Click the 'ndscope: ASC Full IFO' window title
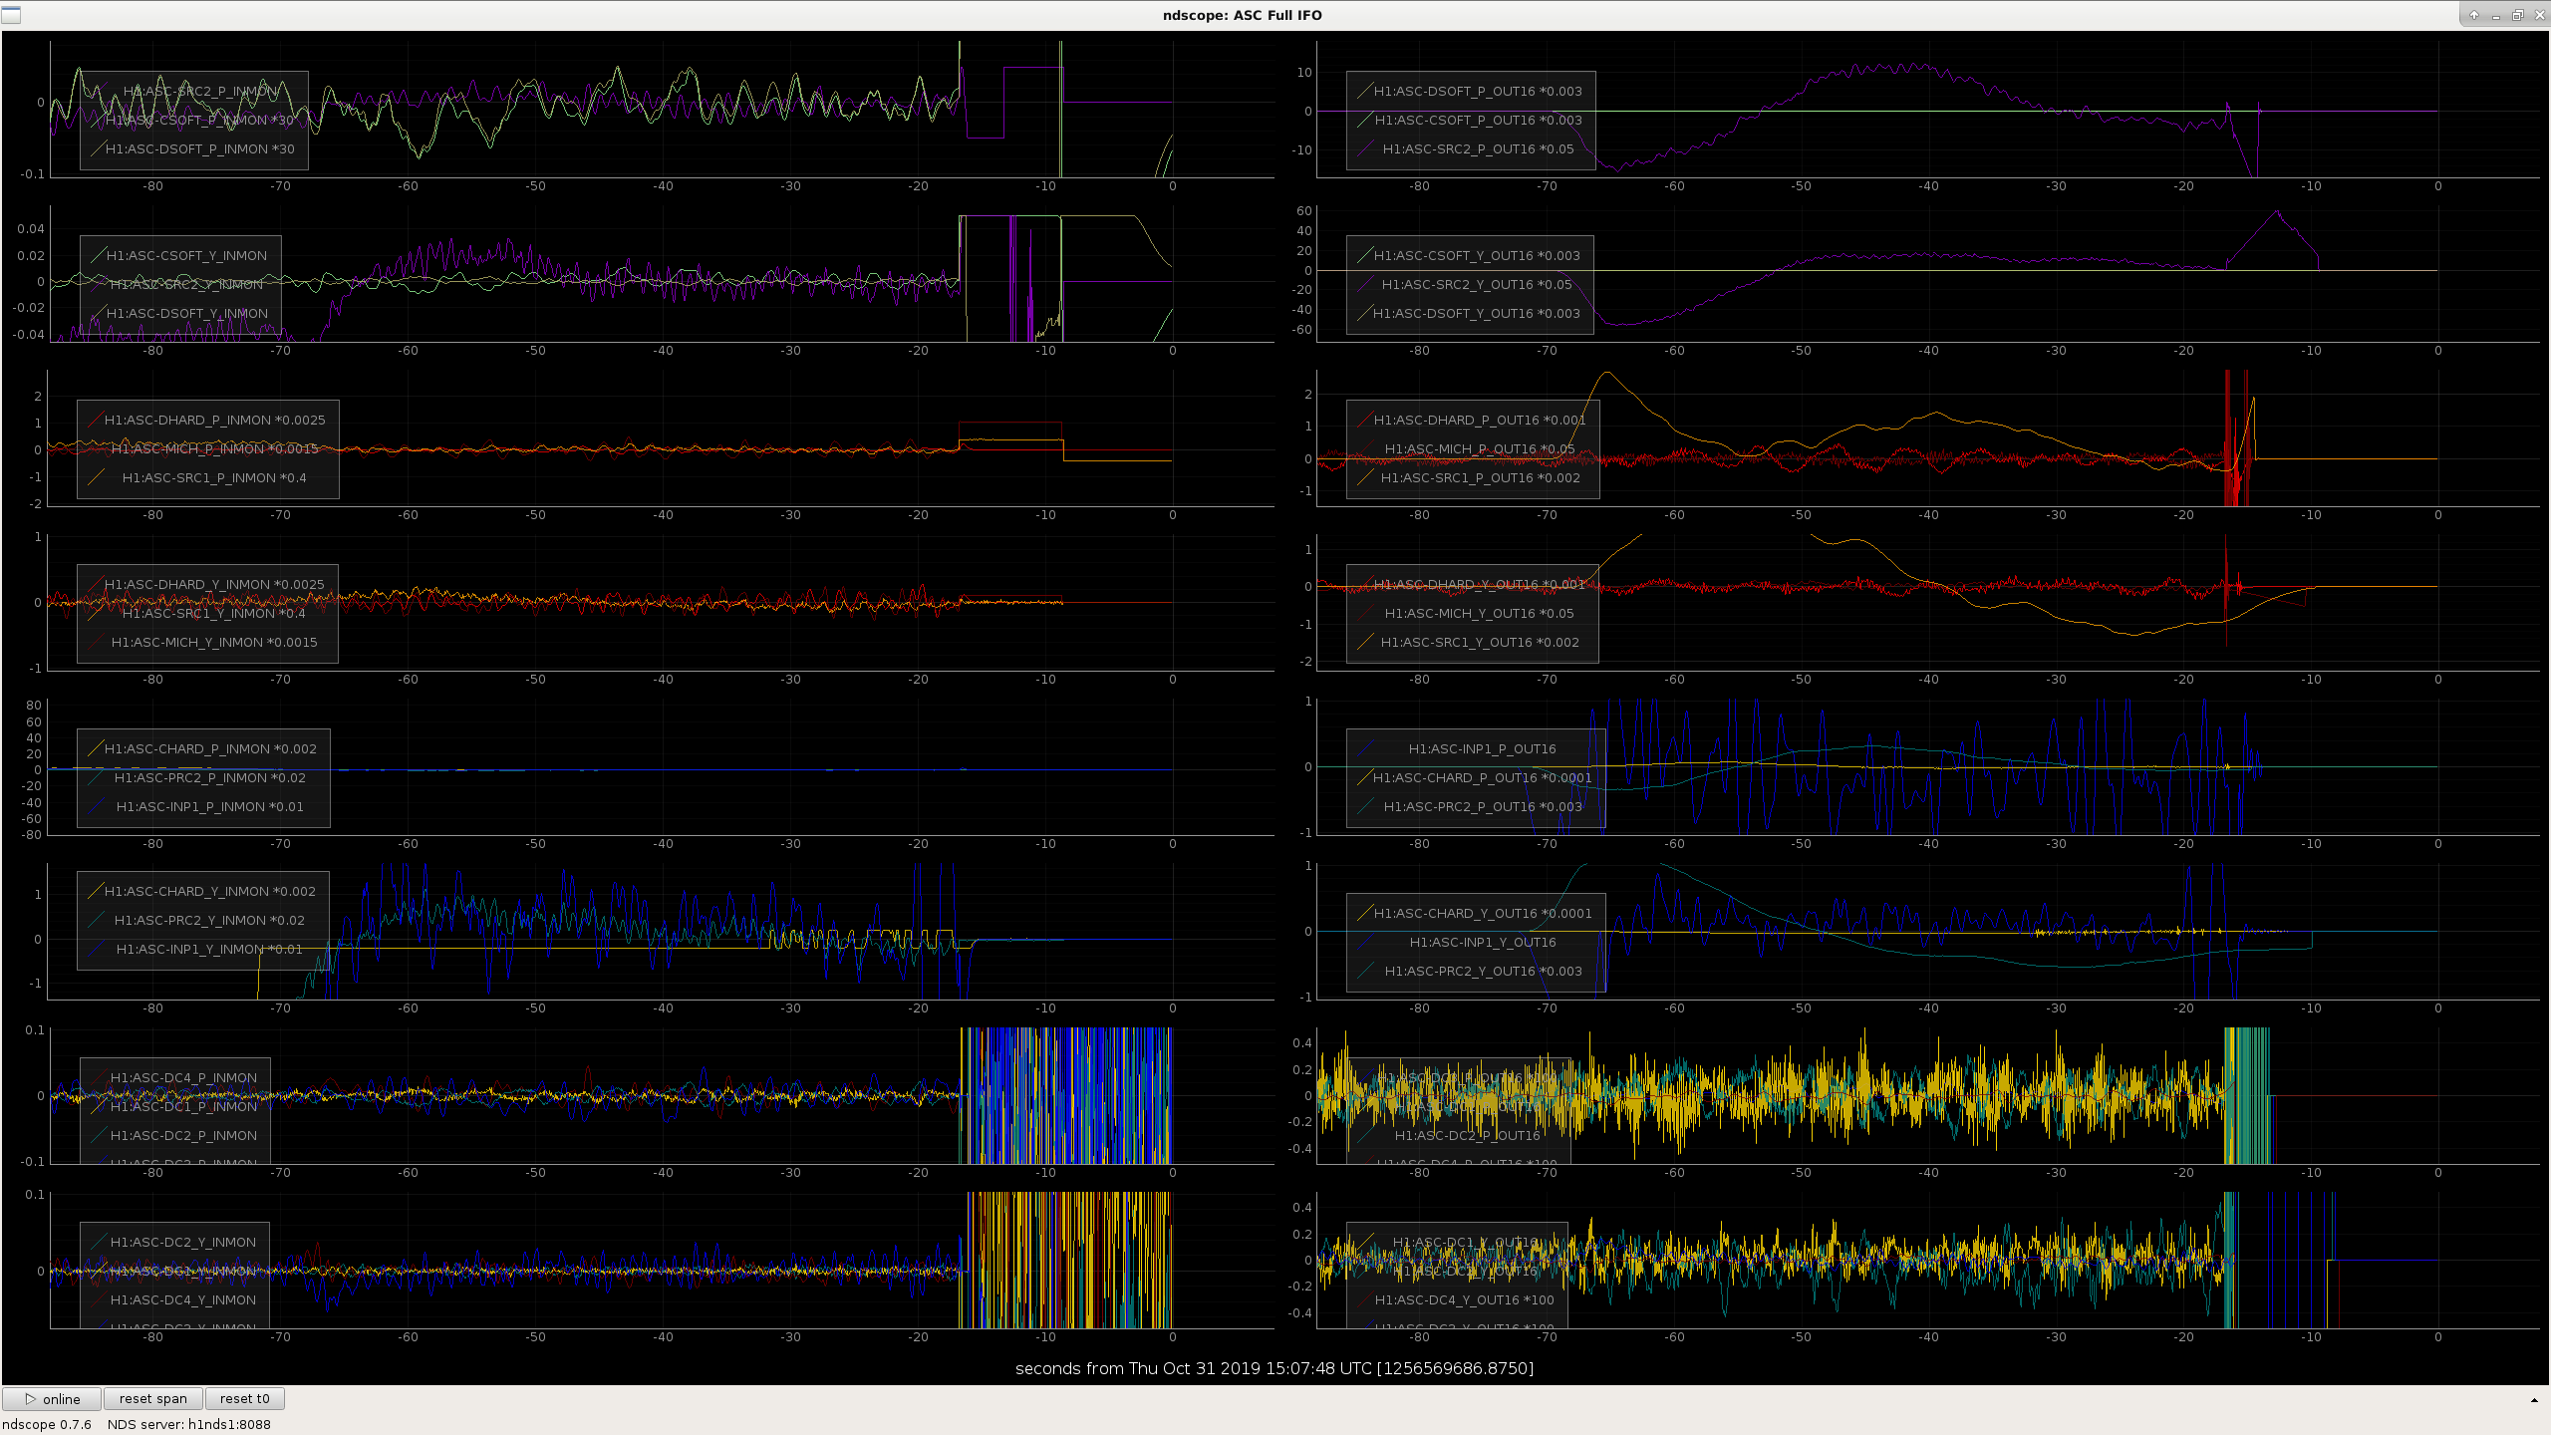Screen dimensions: 2551x1435 click(1243, 15)
